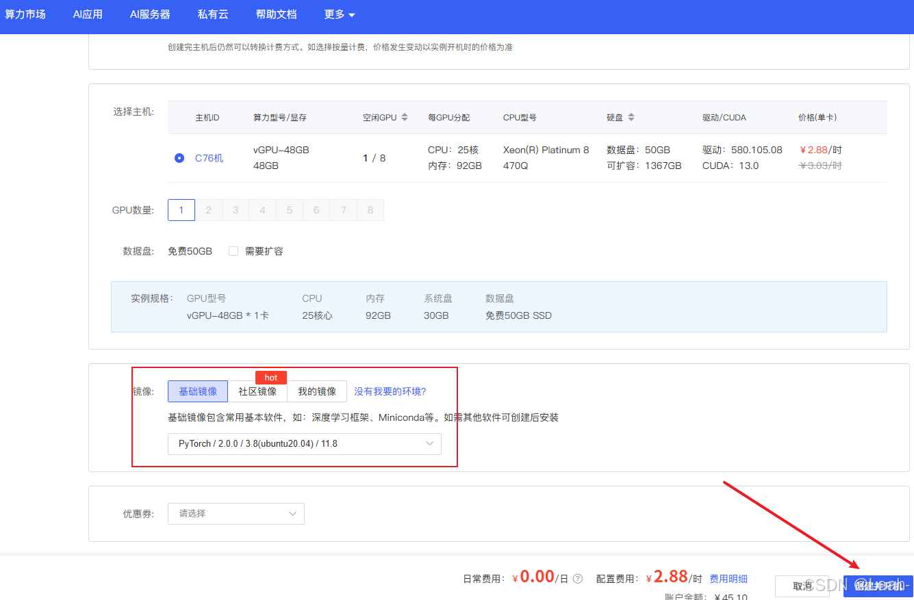
Task: Open the 优惠券 coupon selector
Action: [x=236, y=514]
